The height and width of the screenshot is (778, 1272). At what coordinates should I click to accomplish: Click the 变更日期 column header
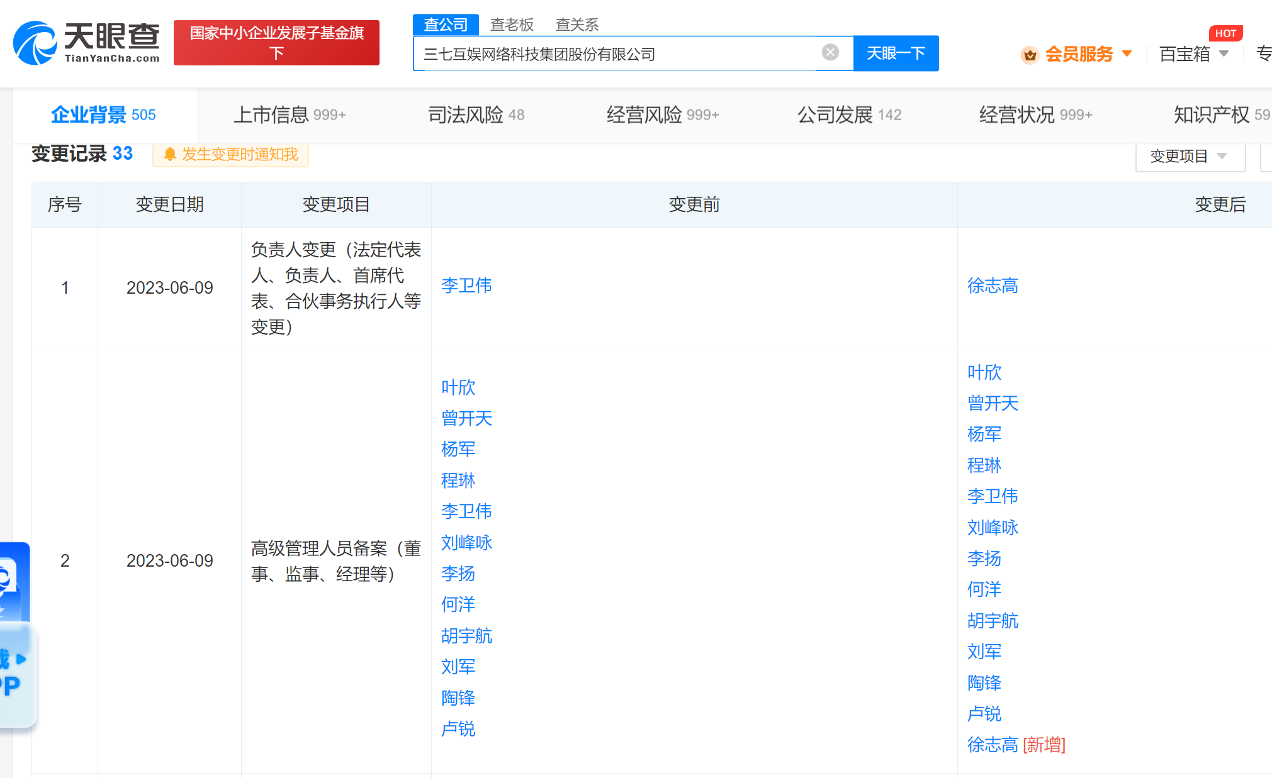point(169,204)
